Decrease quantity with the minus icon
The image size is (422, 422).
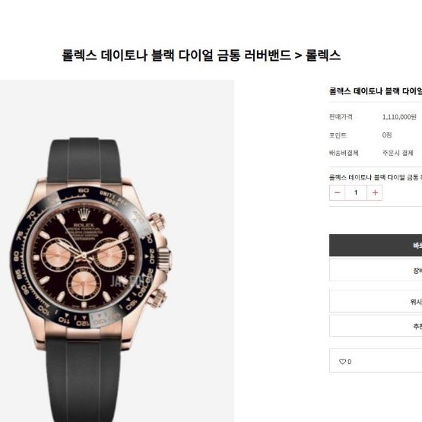338,192
